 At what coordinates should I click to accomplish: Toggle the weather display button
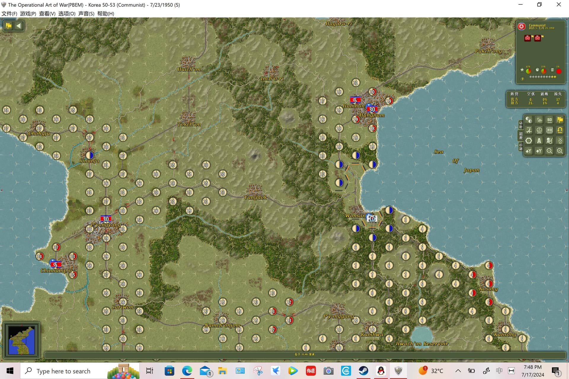tap(539, 120)
